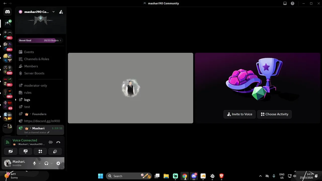Open Task View in the taskbar
The height and width of the screenshot is (181, 322).
point(157,176)
